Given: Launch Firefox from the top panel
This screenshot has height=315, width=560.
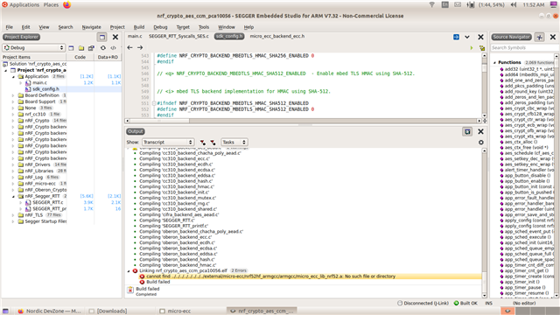Looking at the screenshot, I should (67, 4).
